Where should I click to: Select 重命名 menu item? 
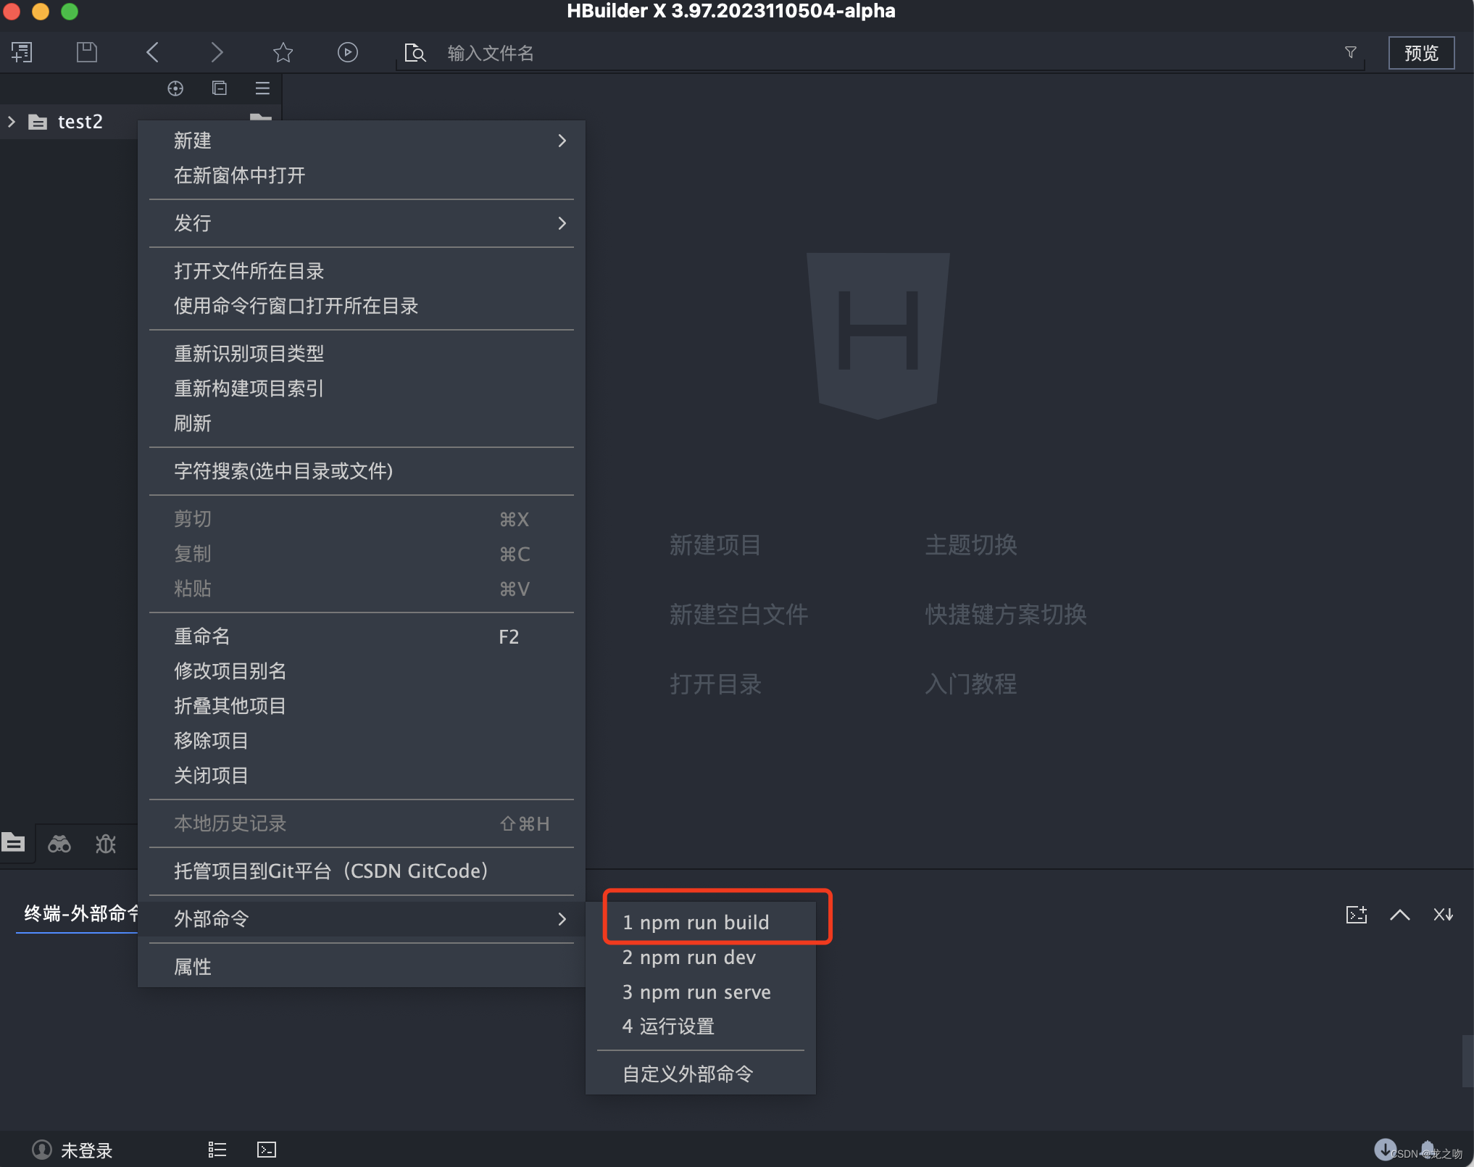(362, 636)
